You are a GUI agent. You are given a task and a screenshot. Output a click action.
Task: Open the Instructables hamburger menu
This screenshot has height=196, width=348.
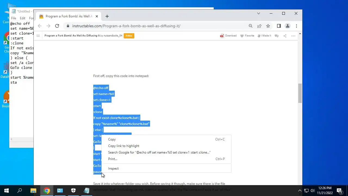(38, 36)
